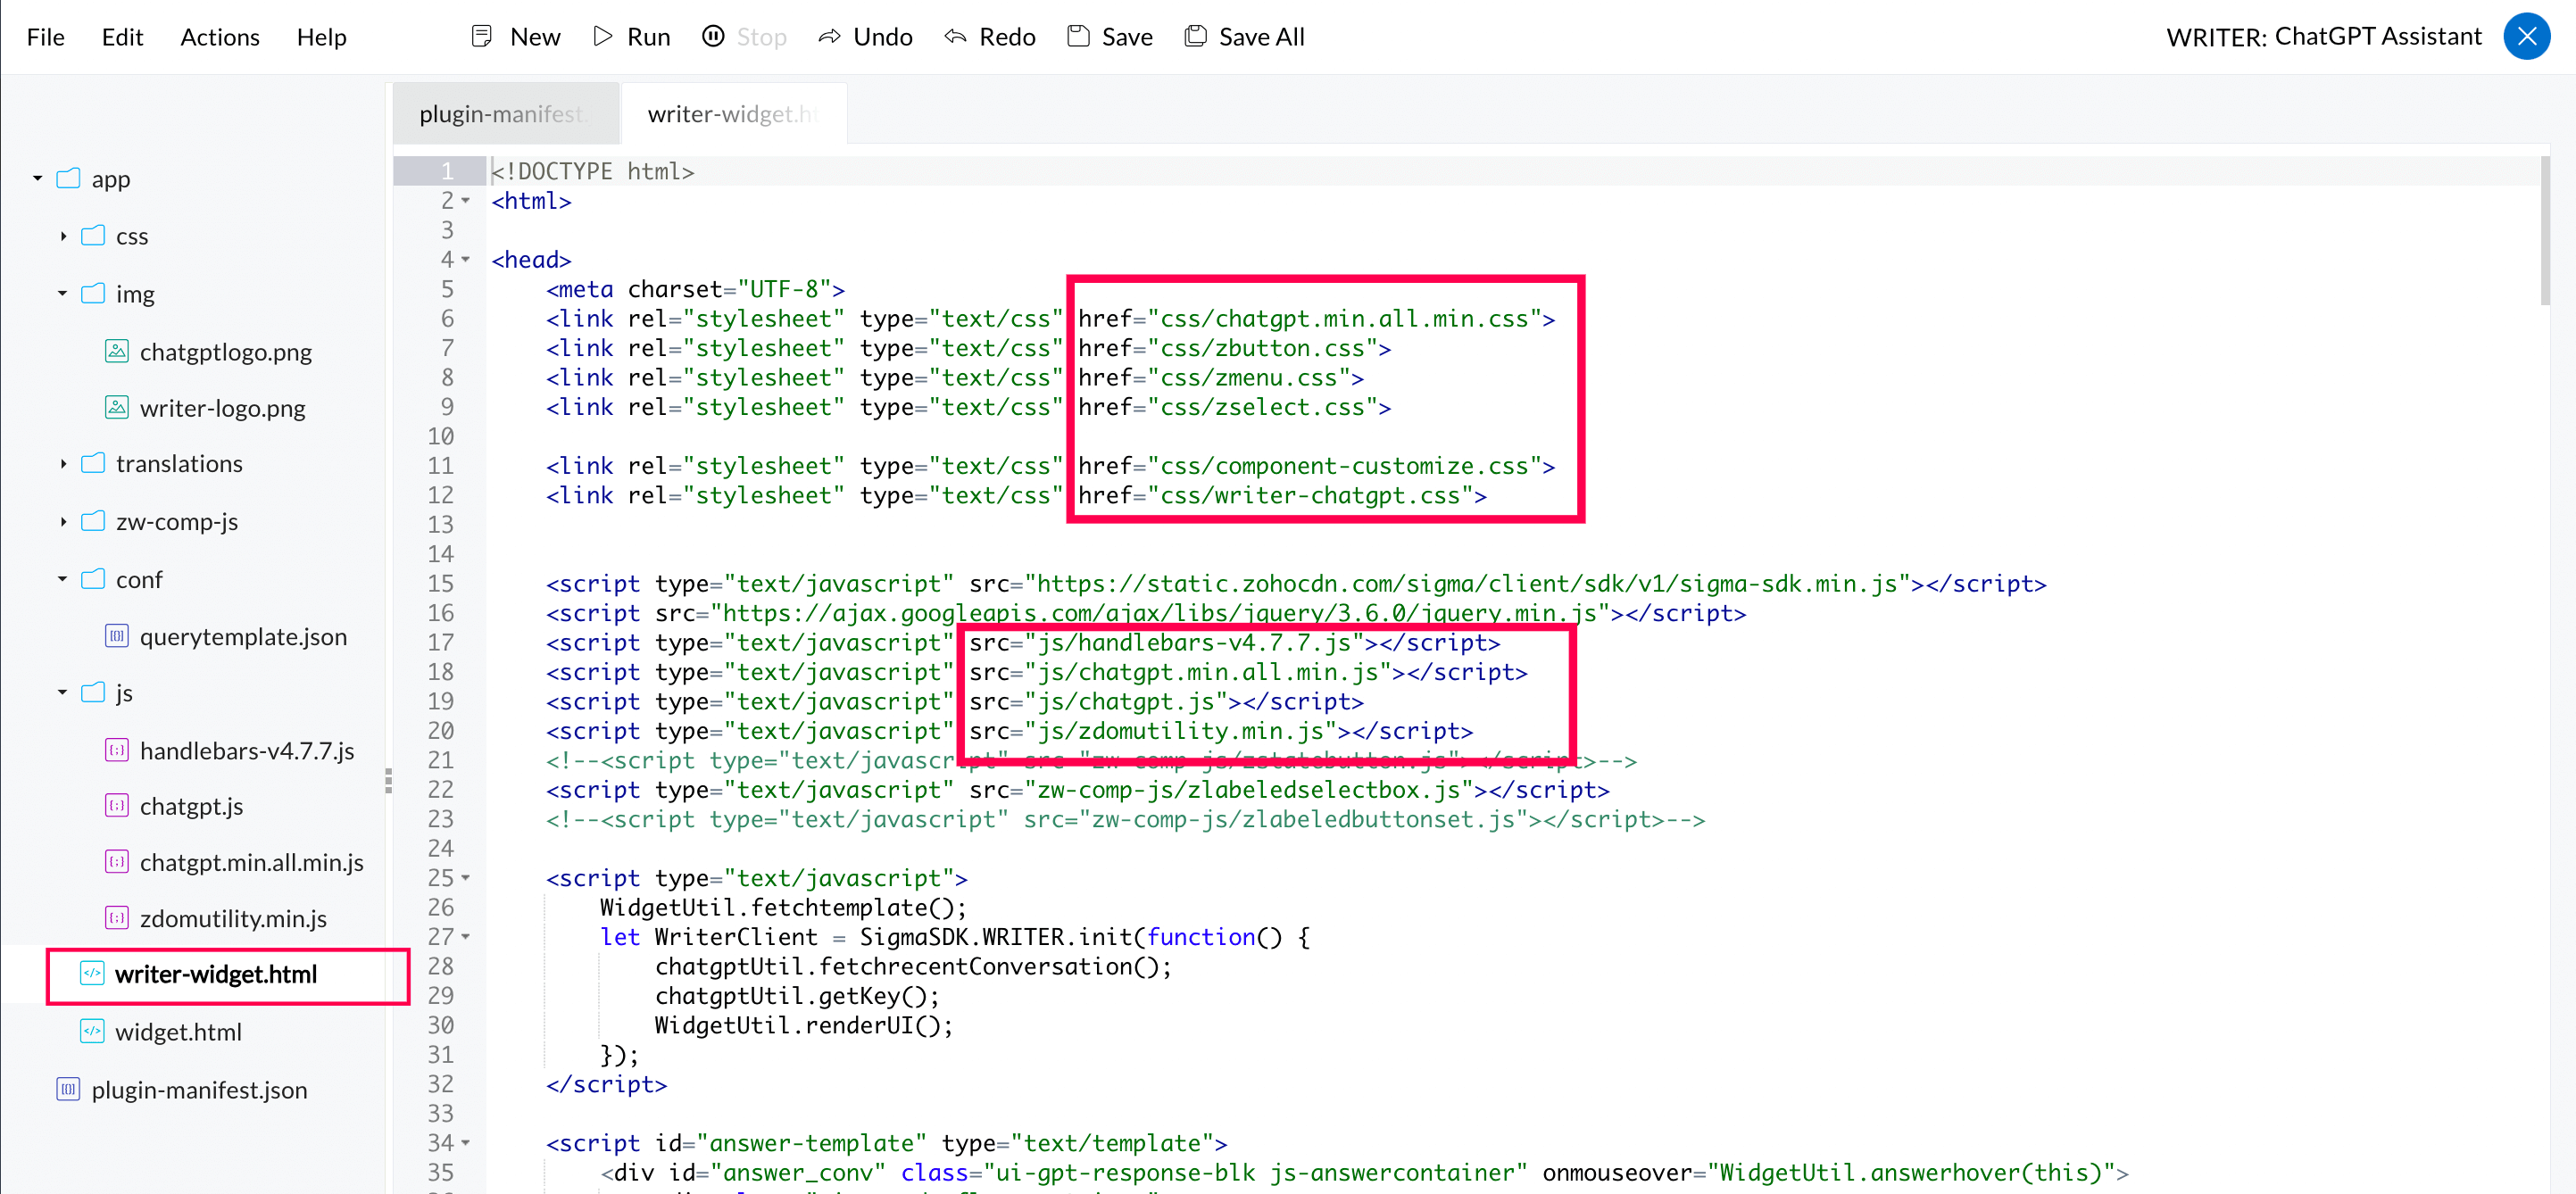Expand the css folder
Image resolution: width=2576 pixels, height=1194 pixels.
coord(63,237)
